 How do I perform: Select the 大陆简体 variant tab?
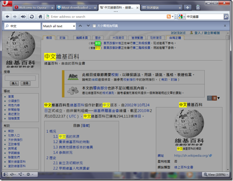pos(118,38)
